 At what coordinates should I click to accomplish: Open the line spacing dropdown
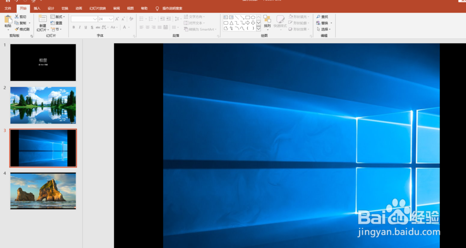[x=178, y=19]
